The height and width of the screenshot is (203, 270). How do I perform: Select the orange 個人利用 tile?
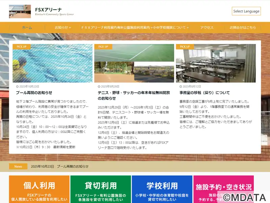(x=39, y=189)
